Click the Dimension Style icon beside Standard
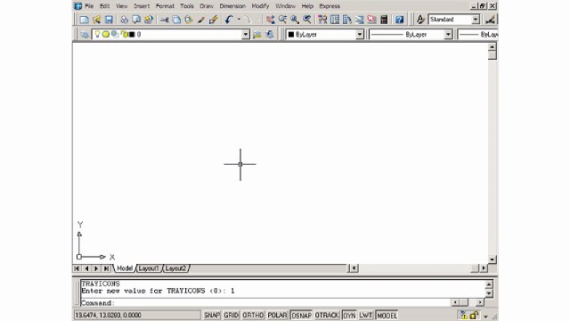The image size is (570, 321). (491, 20)
